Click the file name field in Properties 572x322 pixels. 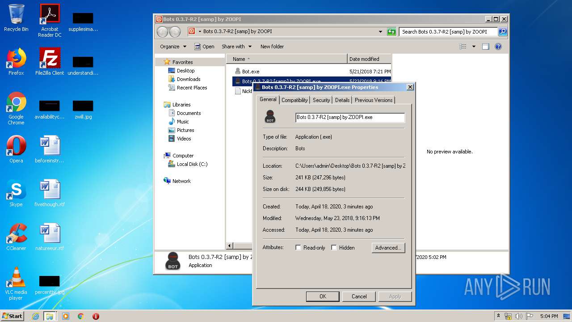click(x=350, y=117)
